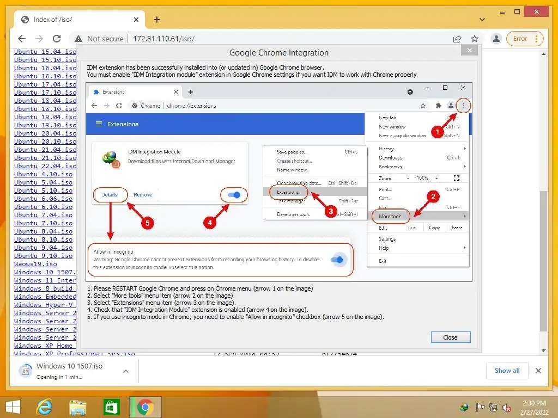The width and height of the screenshot is (558, 418).
Task: Open the share page icon in address bar
Action: click(457, 39)
